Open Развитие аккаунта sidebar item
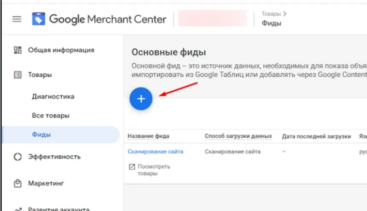The height and width of the screenshot is (211, 367). pos(59,209)
